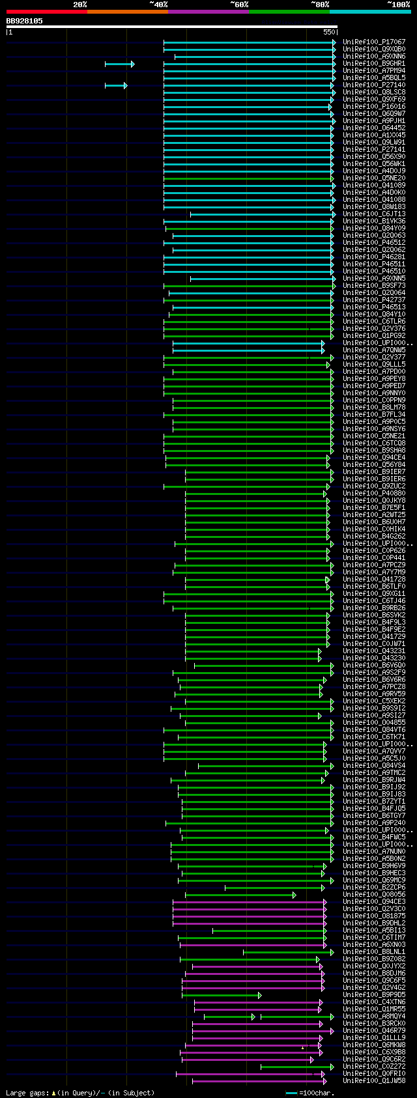Select label UniRef100_P46281
Viewport: 417px width, 1098px height.
point(374,257)
